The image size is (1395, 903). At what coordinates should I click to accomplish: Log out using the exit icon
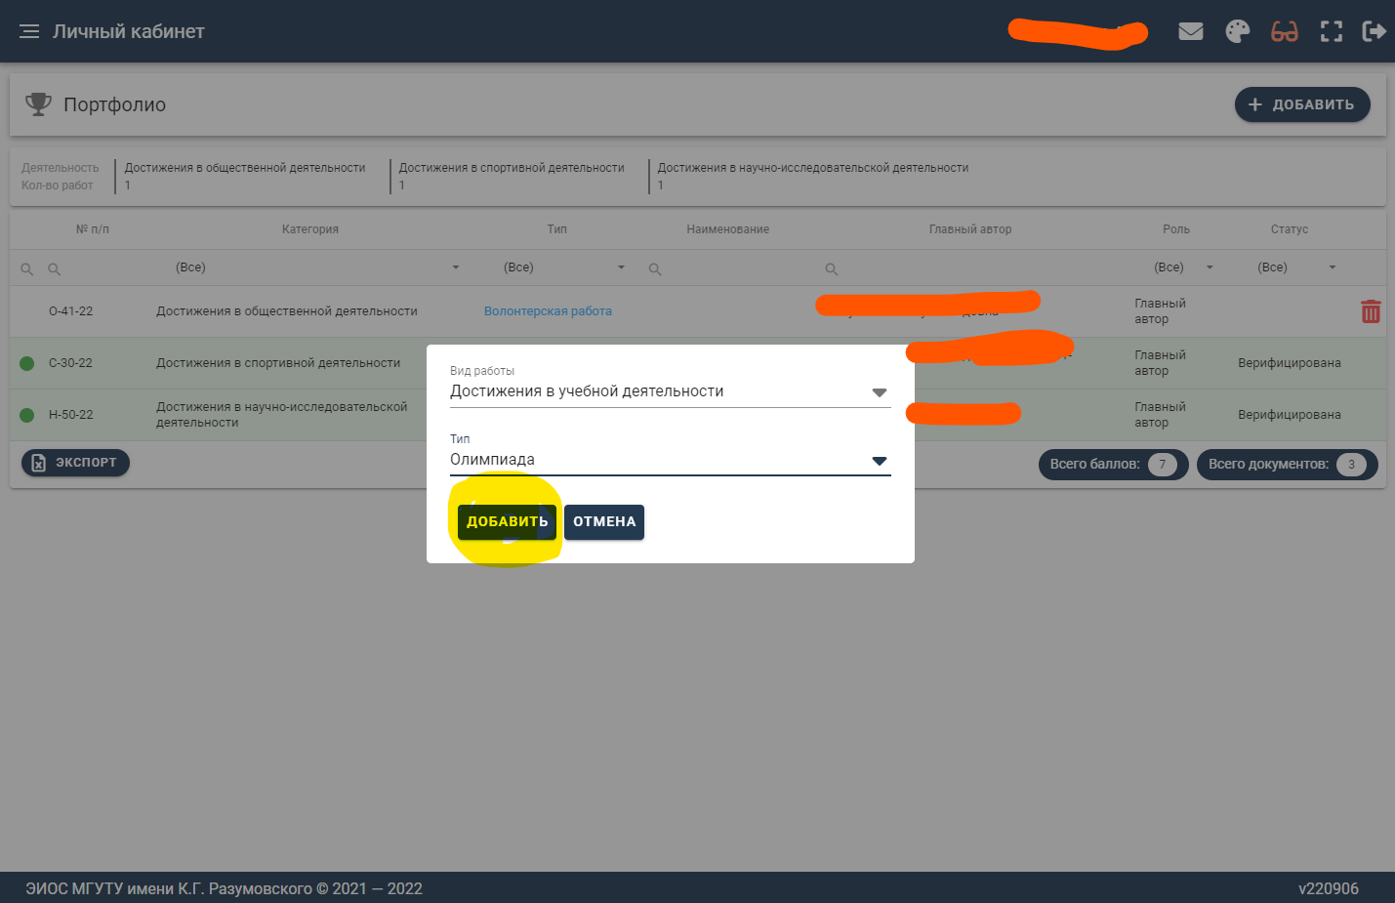coord(1374,31)
